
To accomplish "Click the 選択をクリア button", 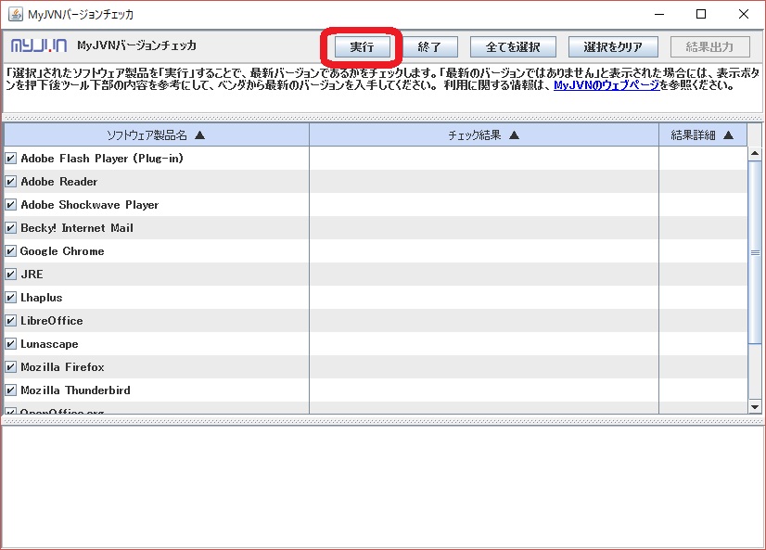I will [613, 47].
